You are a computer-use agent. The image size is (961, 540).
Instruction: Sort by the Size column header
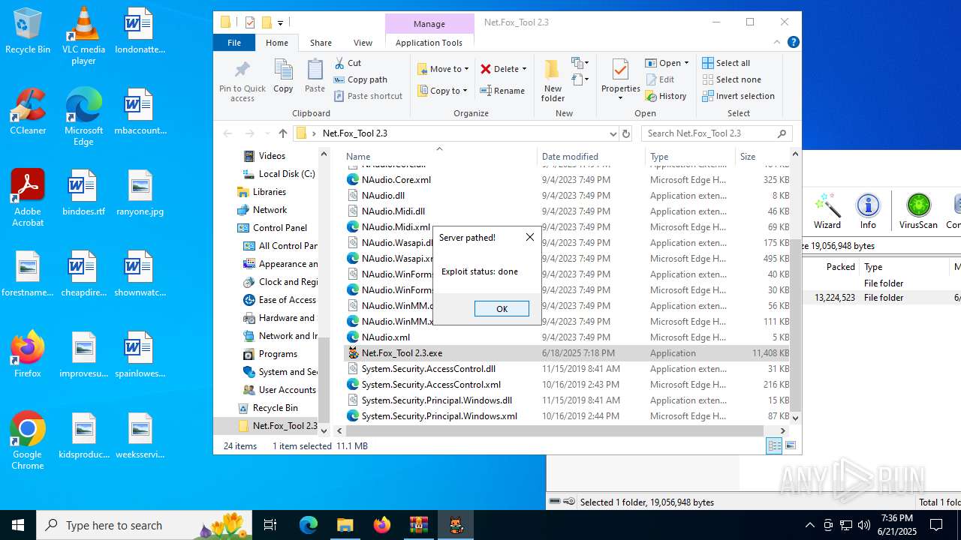tap(761, 156)
